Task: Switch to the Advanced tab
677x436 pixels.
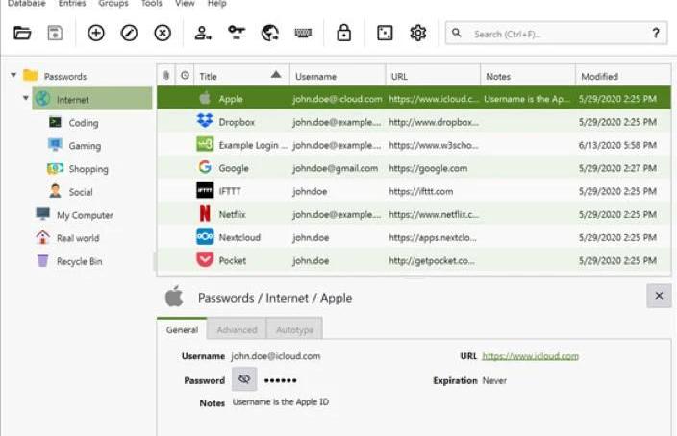Action: point(237,330)
